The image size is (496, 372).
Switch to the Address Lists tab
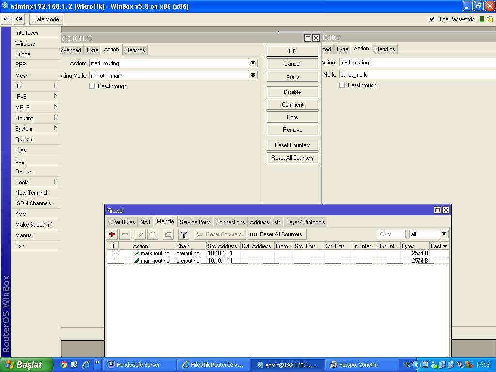click(x=265, y=222)
